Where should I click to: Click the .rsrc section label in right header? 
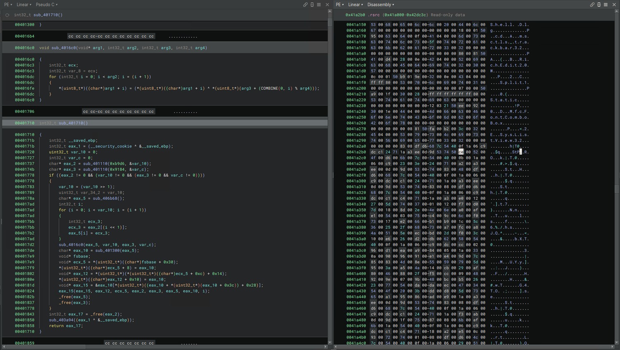(373, 15)
